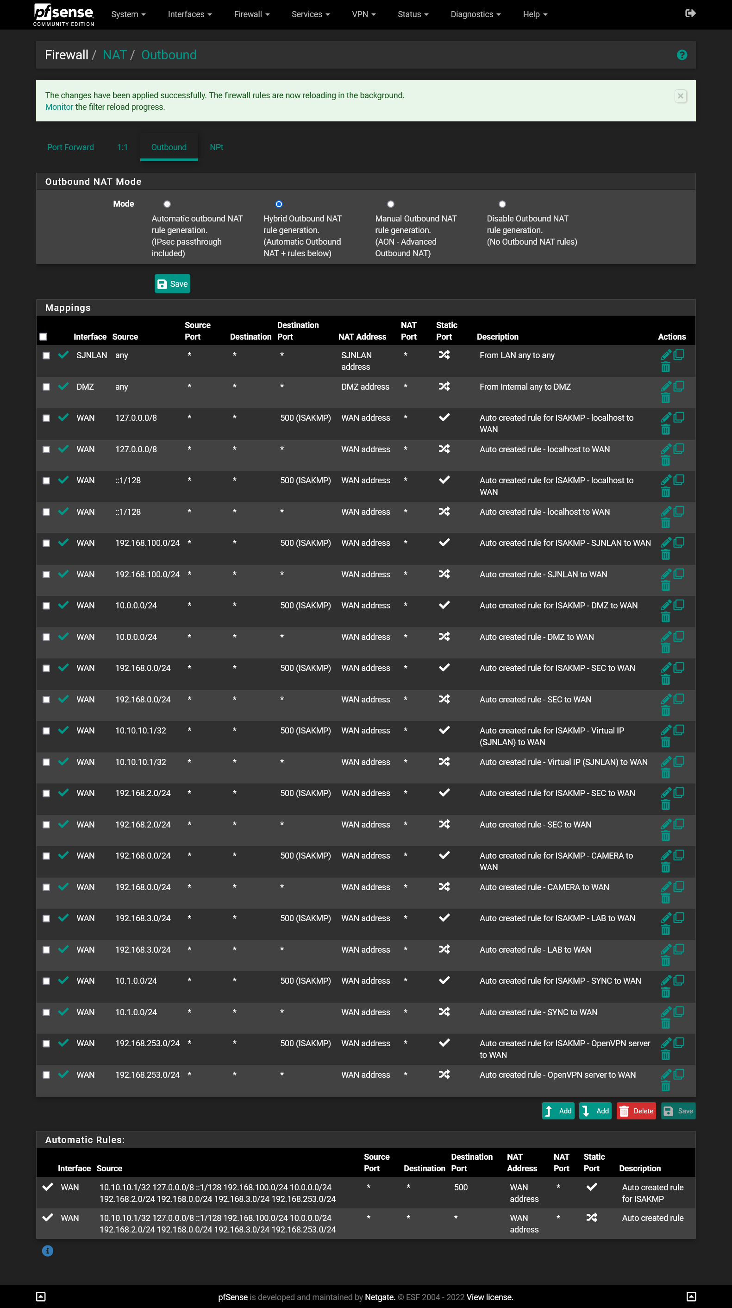Image resolution: width=732 pixels, height=1308 pixels.
Task: Open the View license link
Action: (489, 1297)
